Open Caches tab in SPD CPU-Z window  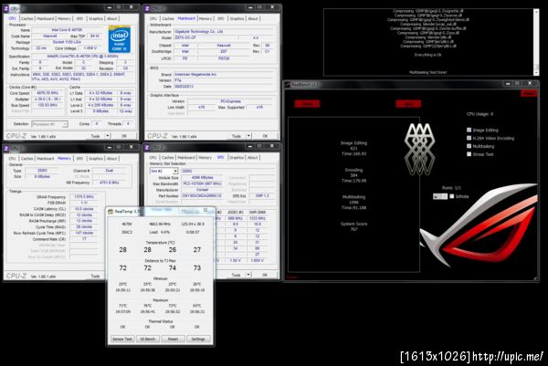pyautogui.click(x=168, y=158)
